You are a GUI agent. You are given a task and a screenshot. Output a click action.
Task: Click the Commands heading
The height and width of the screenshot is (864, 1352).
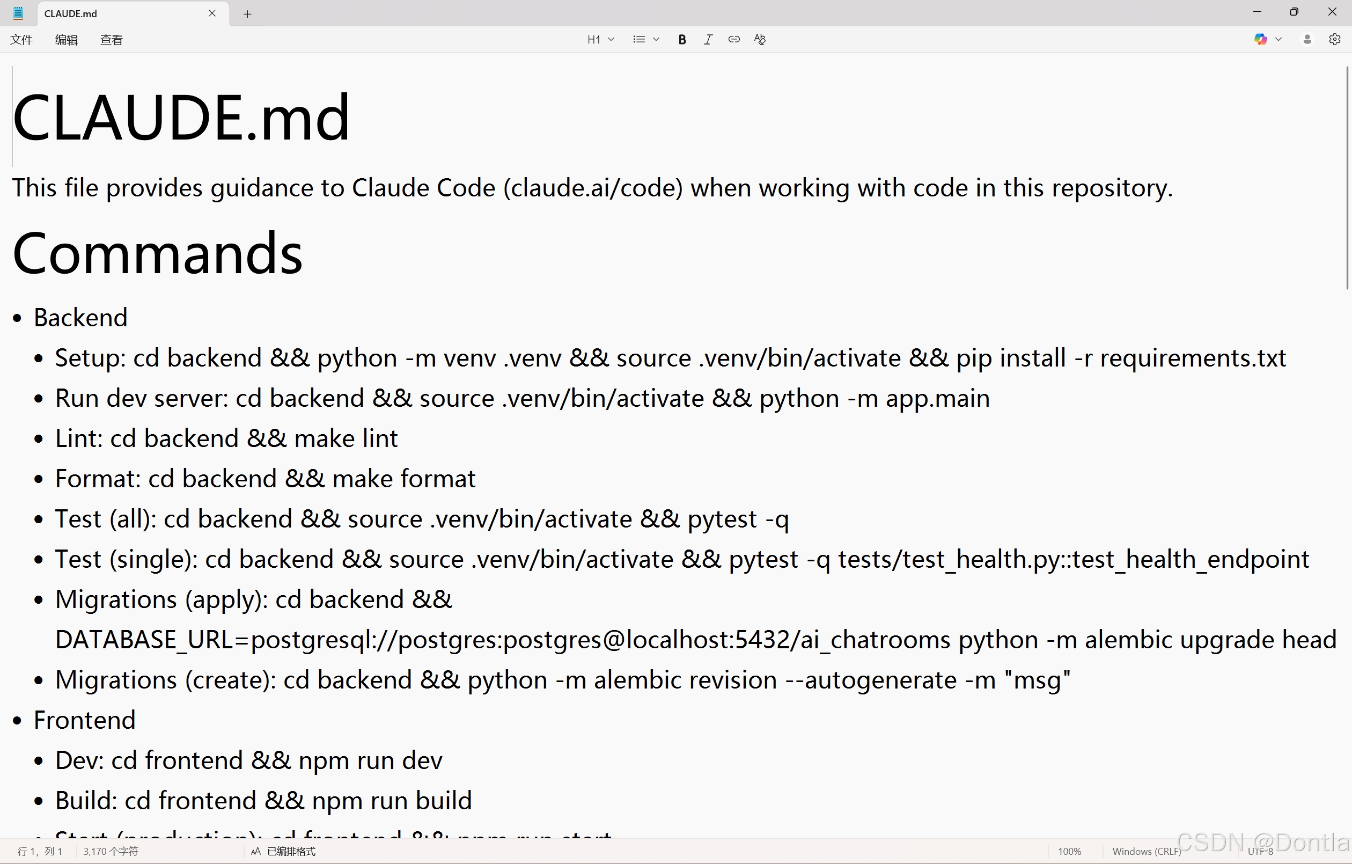click(x=157, y=253)
